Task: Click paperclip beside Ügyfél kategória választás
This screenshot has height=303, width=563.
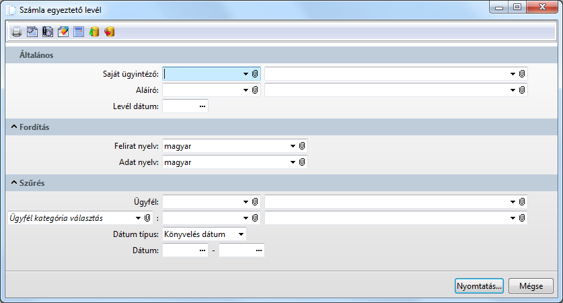Action: click(x=147, y=217)
